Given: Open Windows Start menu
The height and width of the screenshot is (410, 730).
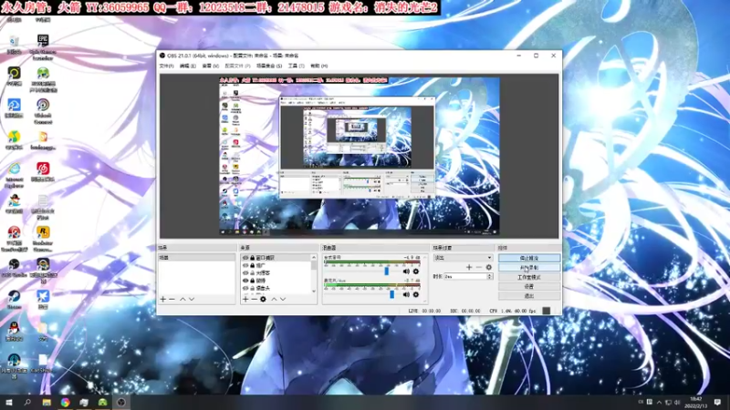Looking at the screenshot, I should (x=8, y=402).
